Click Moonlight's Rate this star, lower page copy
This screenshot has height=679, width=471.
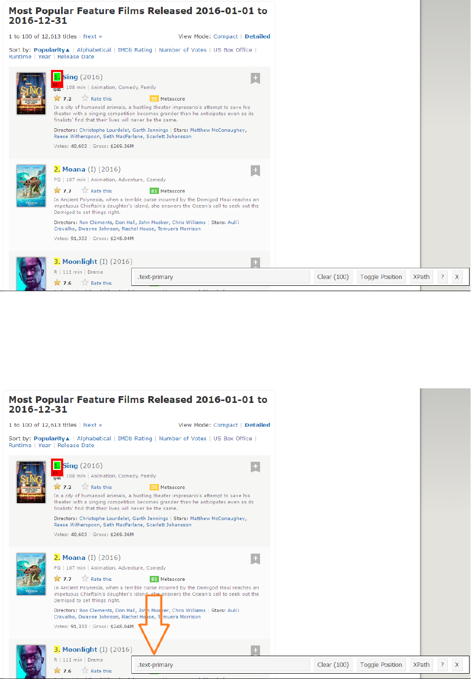85,670
